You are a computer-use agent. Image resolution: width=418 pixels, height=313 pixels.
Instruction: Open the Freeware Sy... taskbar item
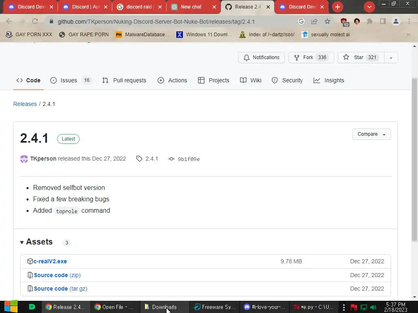(x=215, y=307)
